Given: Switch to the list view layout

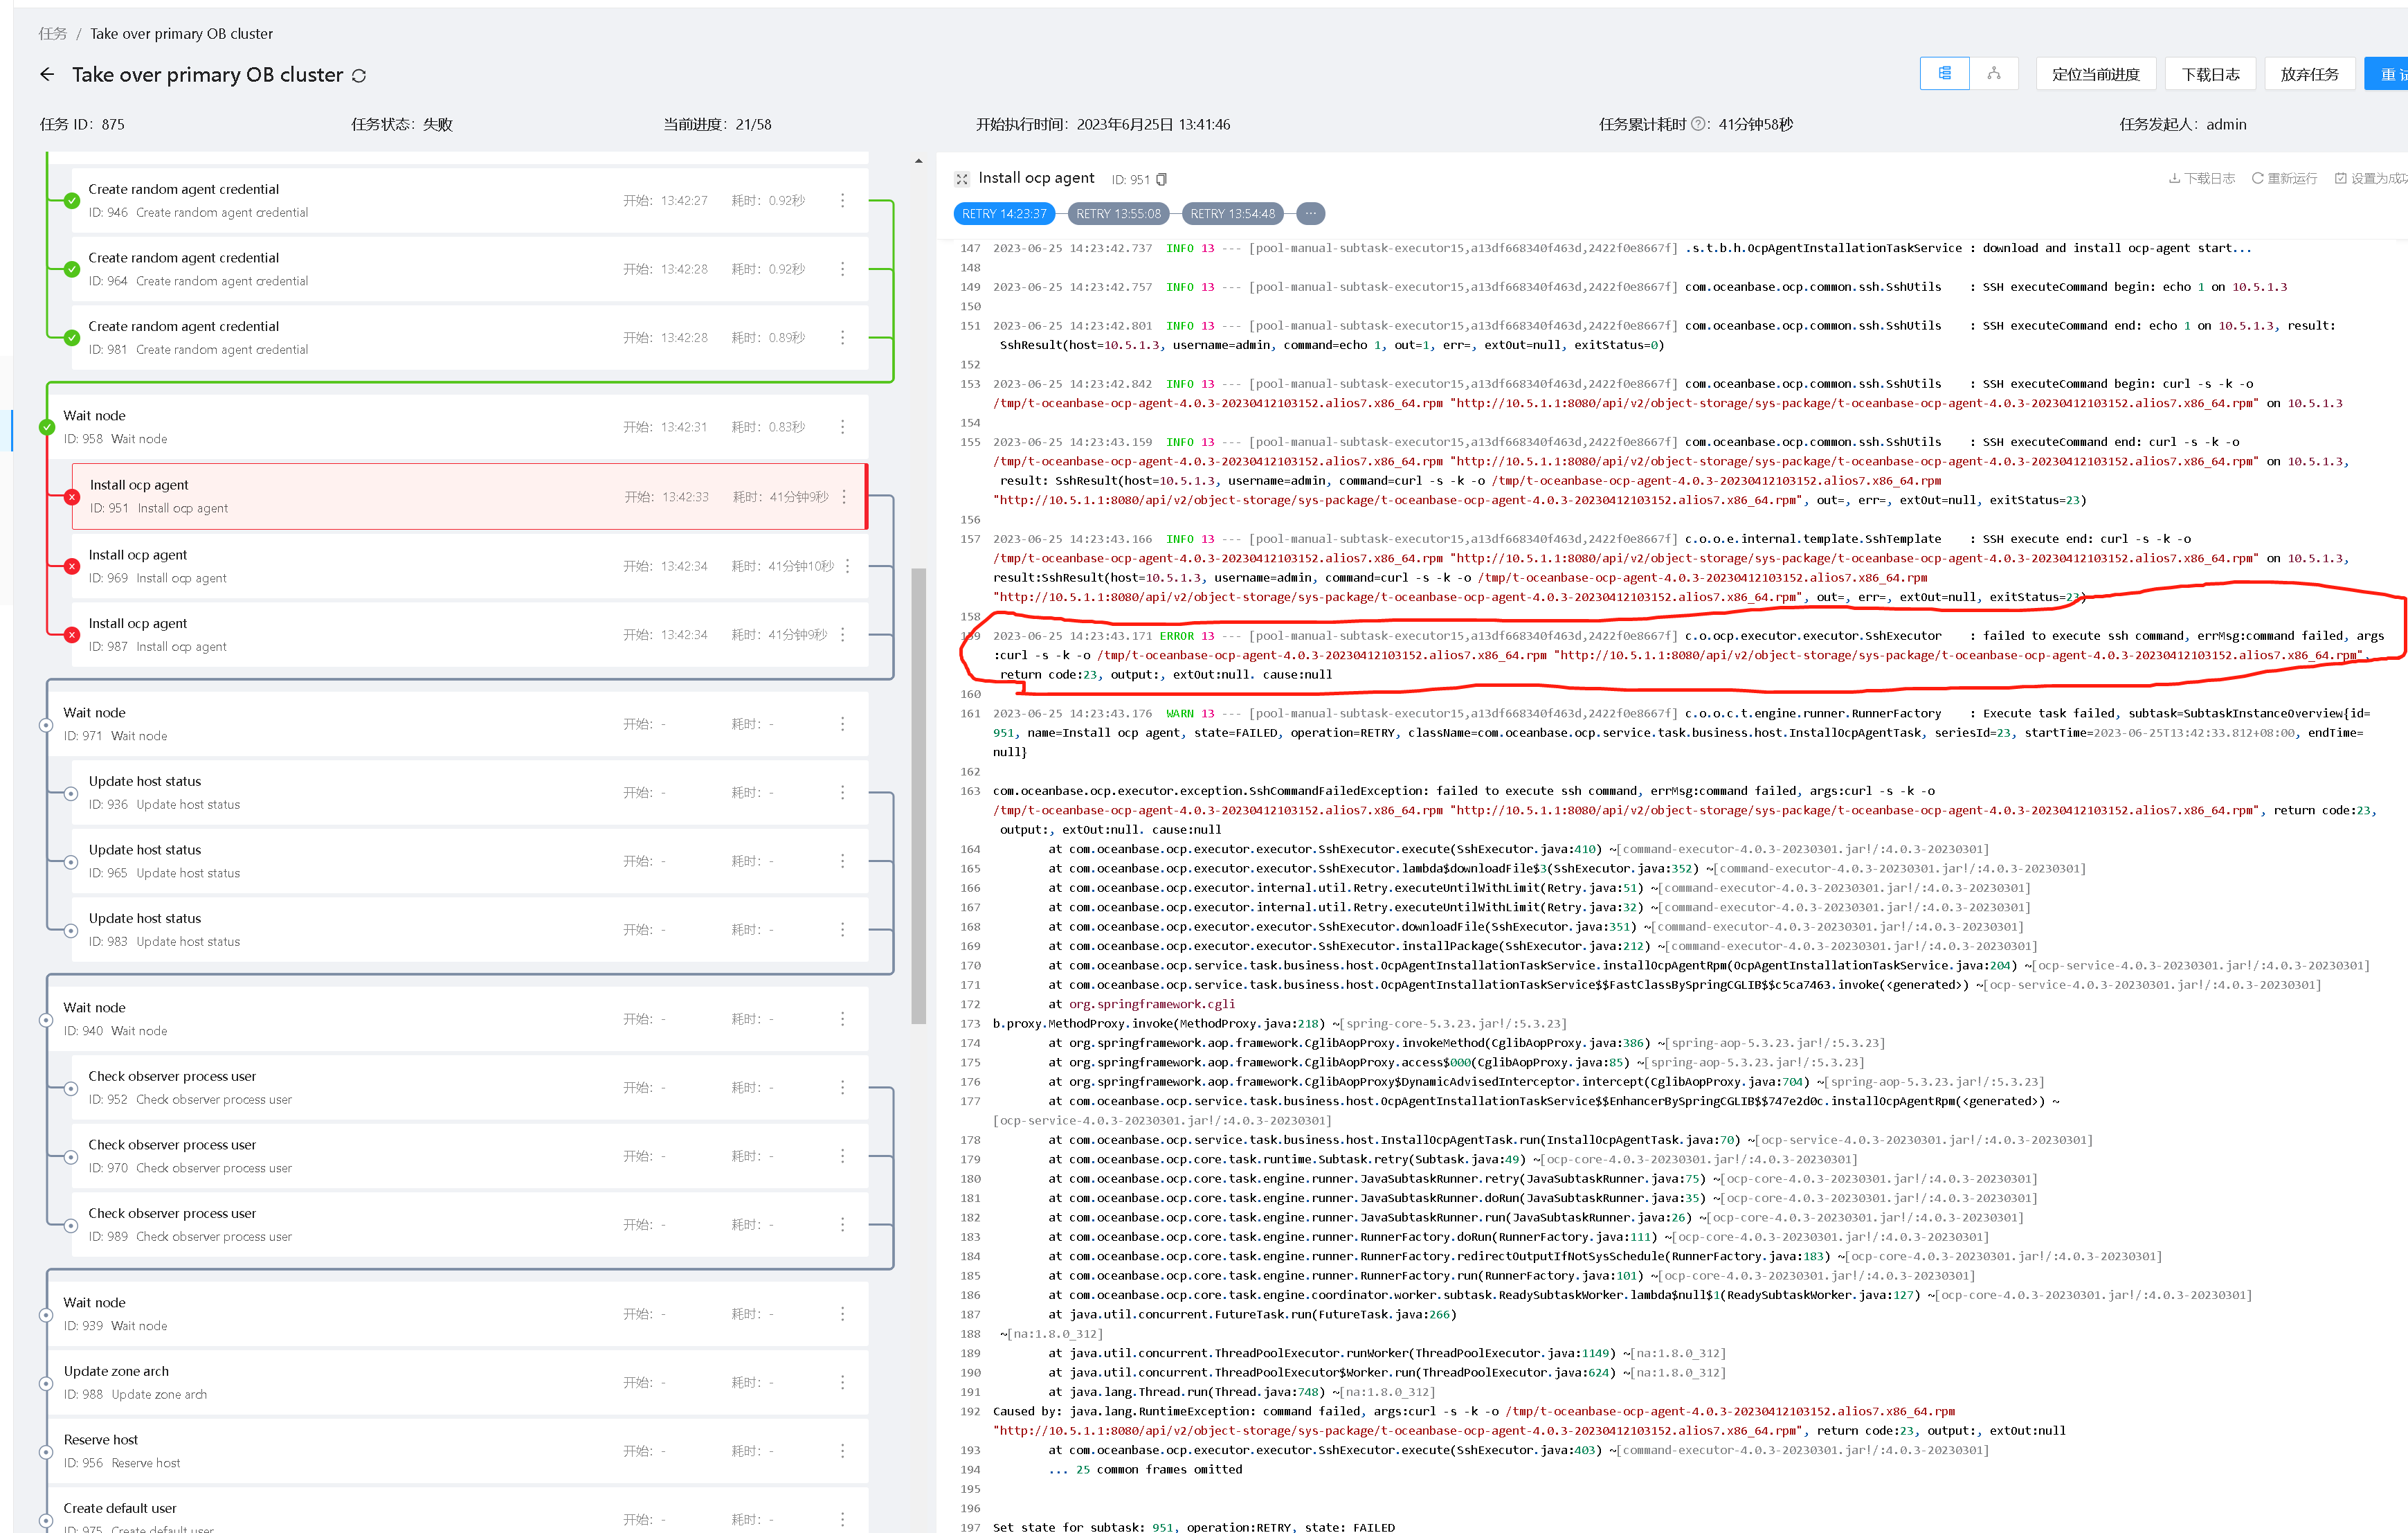Looking at the screenshot, I should click(x=1944, y=74).
